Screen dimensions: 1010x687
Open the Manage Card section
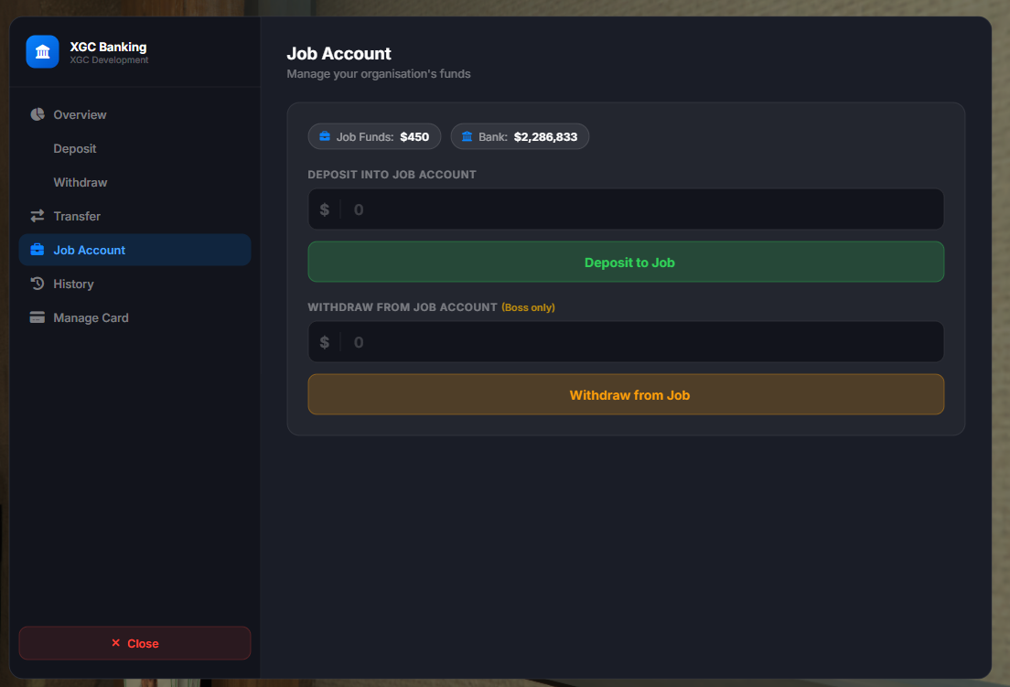tap(134, 317)
